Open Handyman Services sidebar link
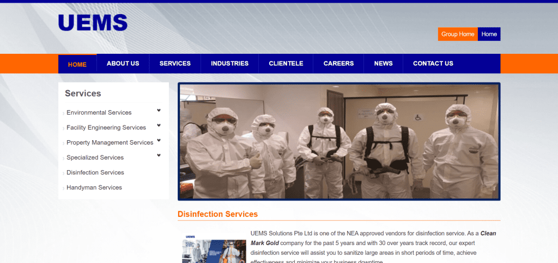The height and width of the screenshot is (263, 558). [x=94, y=187]
